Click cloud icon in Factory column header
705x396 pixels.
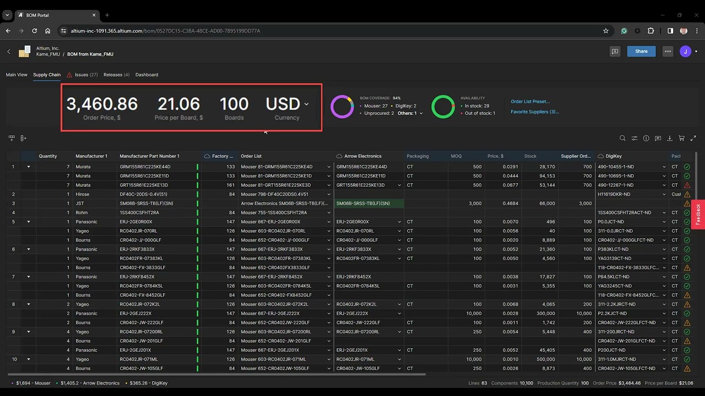point(207,156)
